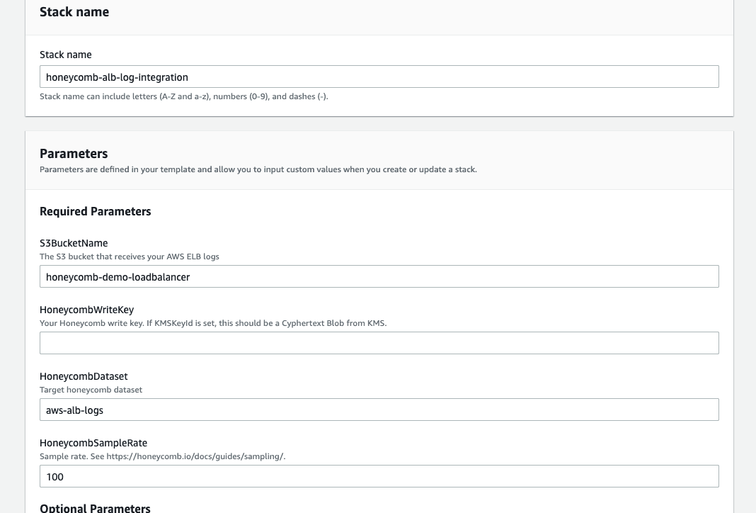Click the S3BucketName label

[74, 243]
